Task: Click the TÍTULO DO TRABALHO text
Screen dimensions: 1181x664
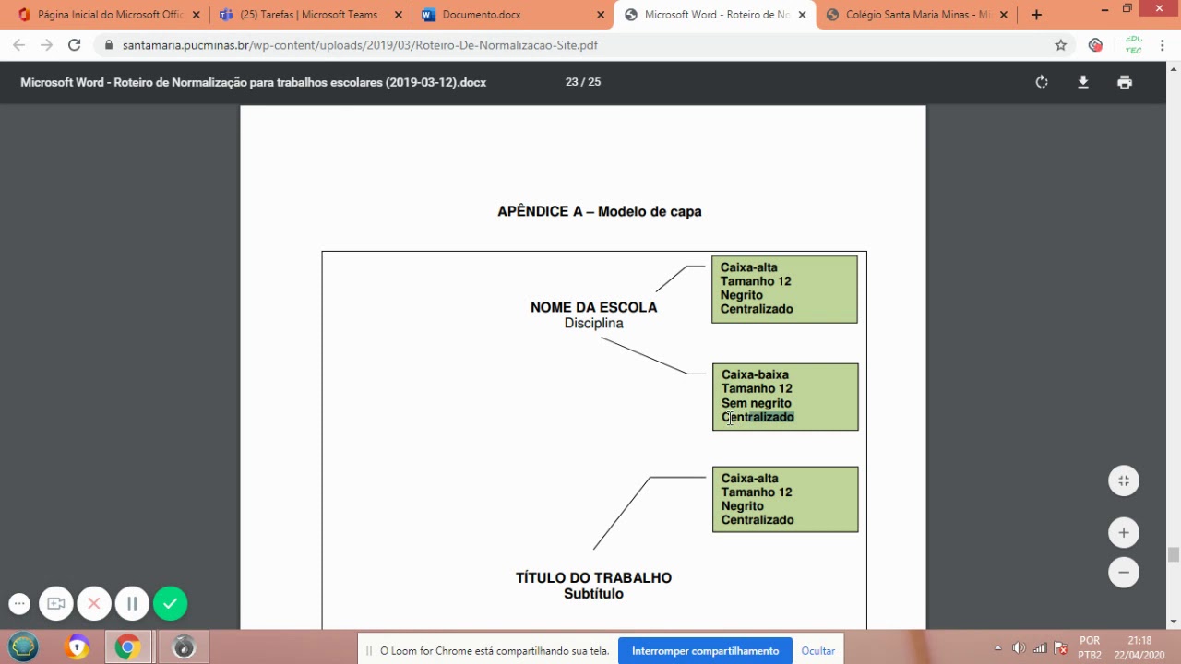Action: point(593,577)
